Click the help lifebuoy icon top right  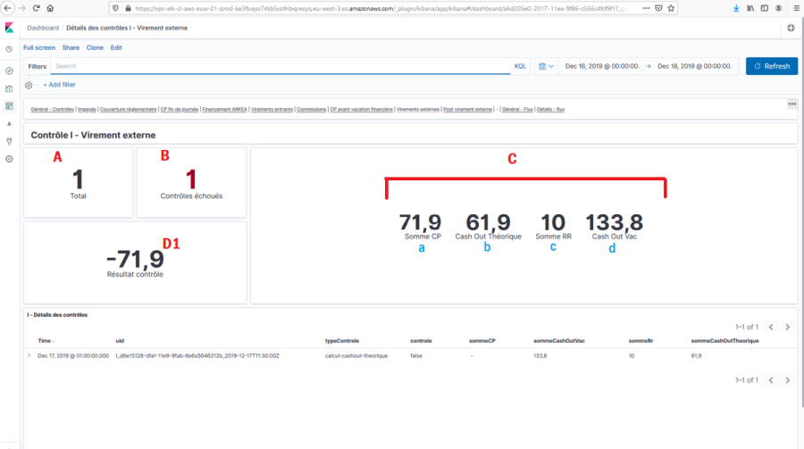[791, 29]
